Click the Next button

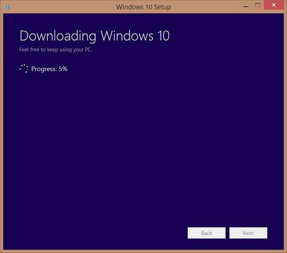pyautogui.click(x=248, y=233)
